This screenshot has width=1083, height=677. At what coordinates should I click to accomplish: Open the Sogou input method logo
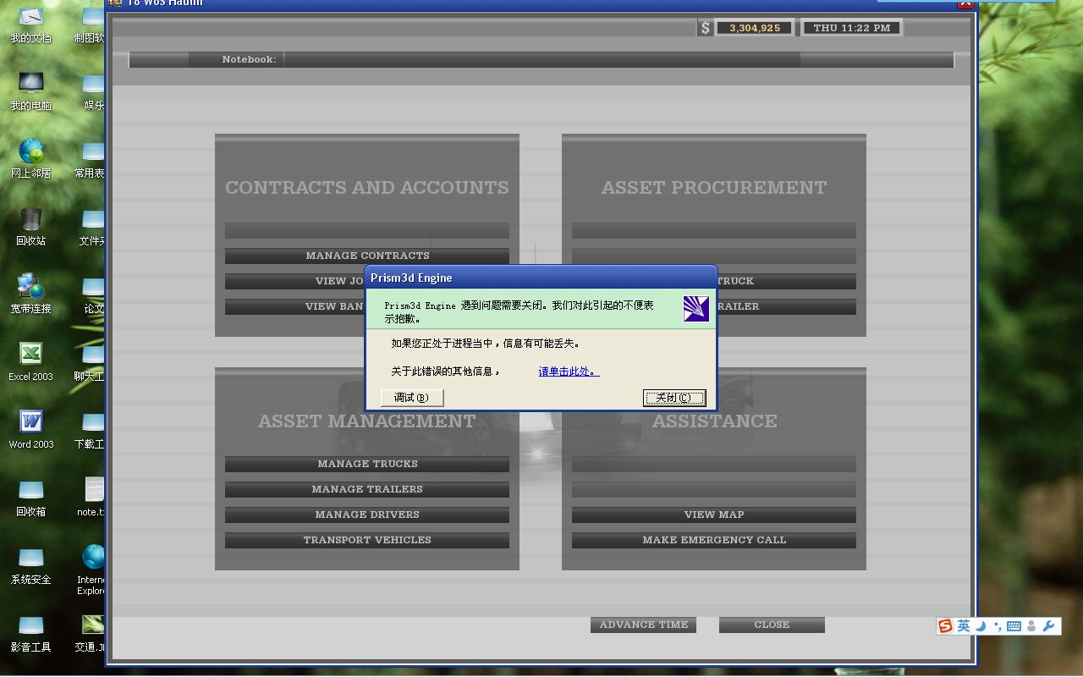tap(945, 626)
